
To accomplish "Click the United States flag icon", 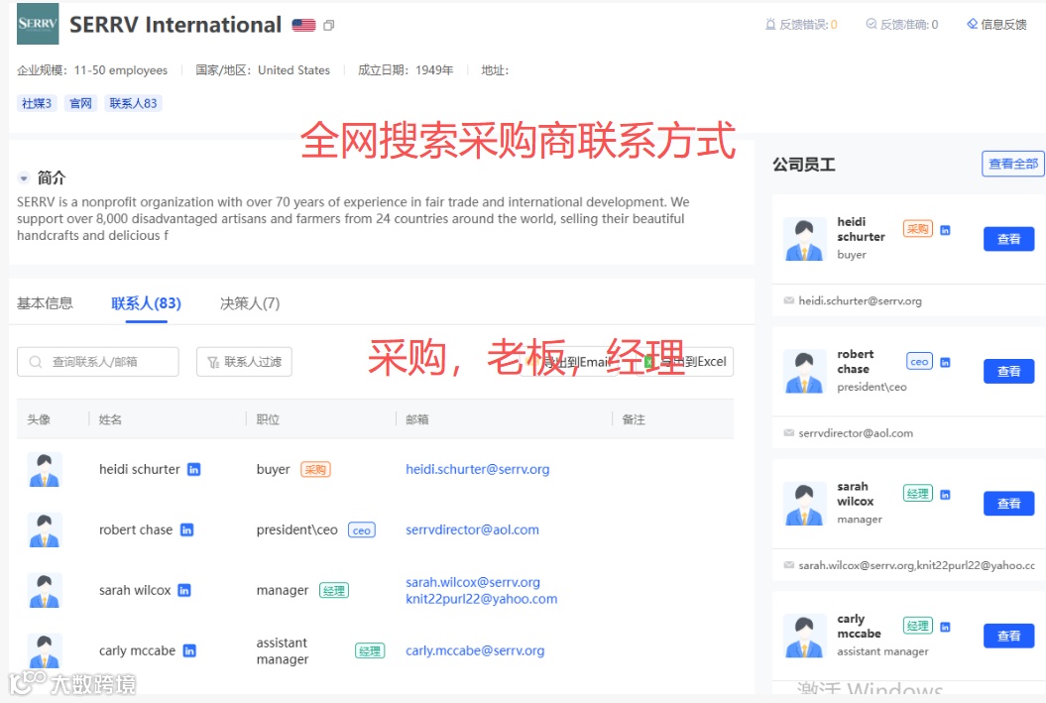I will [x=303, y=26].
